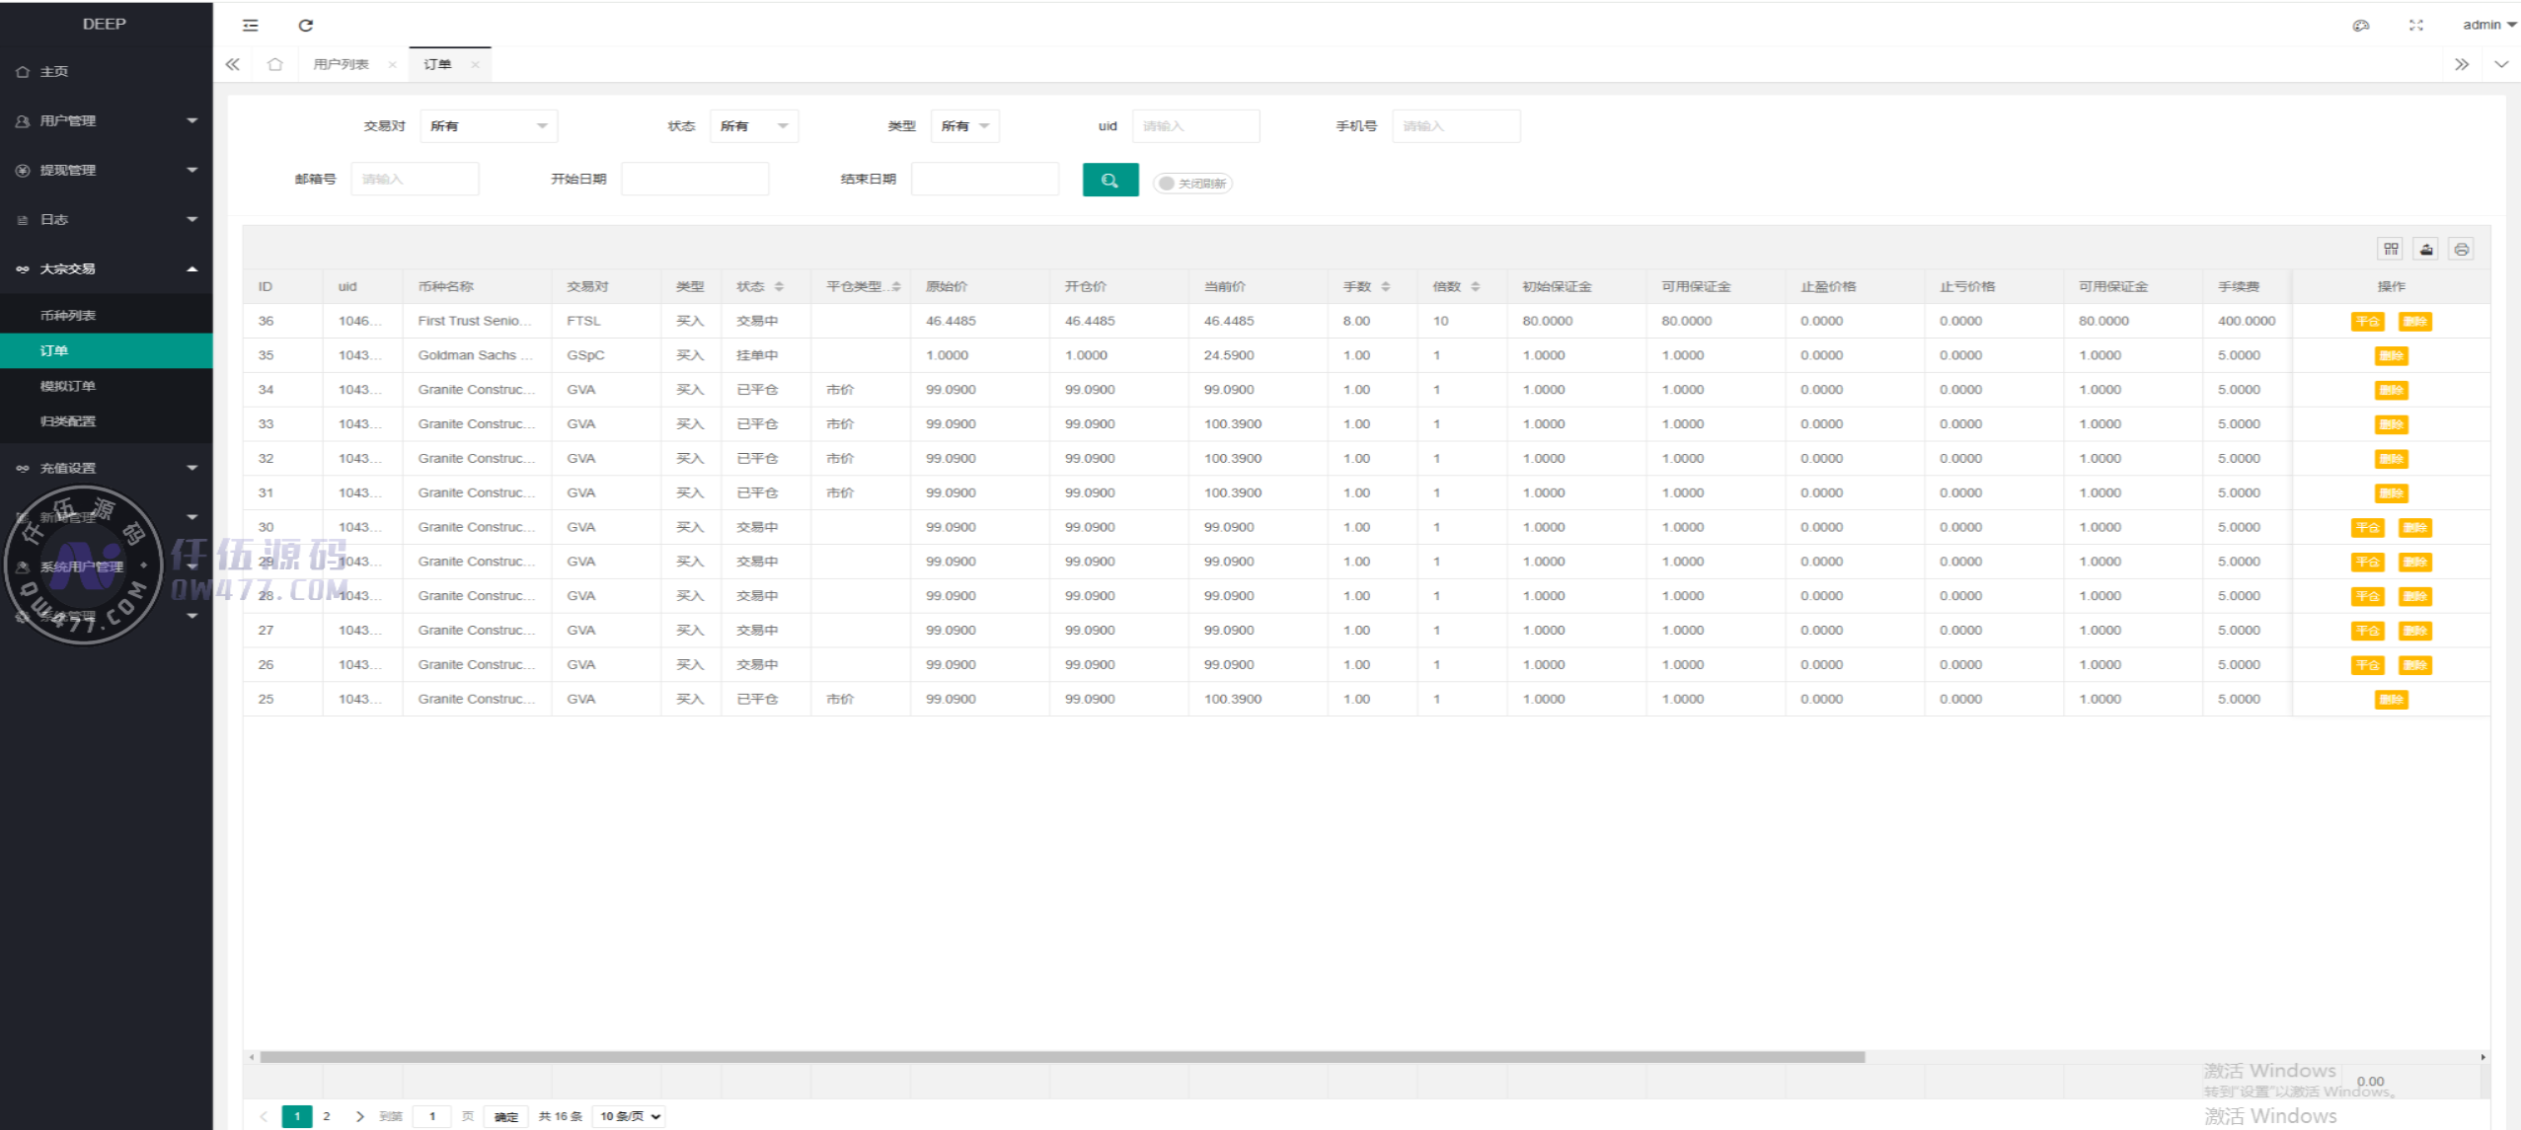
Task: Open 模拟订单 in the sidebar
Action: click(x=67, y=386)
